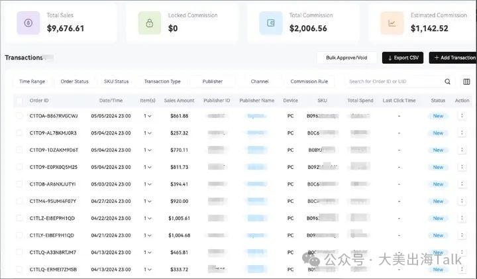Viewport: 477px width, 279px height.
Task: Click order ID C1TLZ-EI8EF9H1QD
Action: point(52,218)
